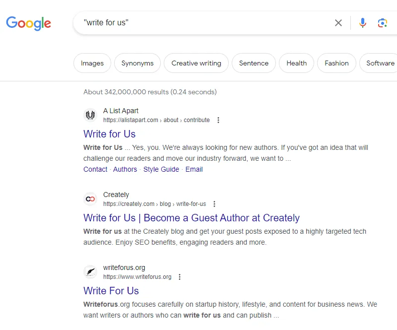The image size is (397, 330).
Task: Select the Fashion filter chip
Action: (336, 63)
